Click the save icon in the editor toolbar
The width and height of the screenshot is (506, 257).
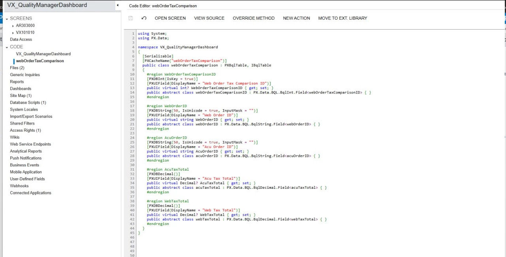coord(130,18)
